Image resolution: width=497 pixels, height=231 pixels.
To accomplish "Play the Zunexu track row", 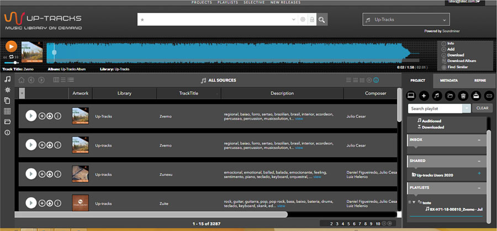I will pos(31,174).
